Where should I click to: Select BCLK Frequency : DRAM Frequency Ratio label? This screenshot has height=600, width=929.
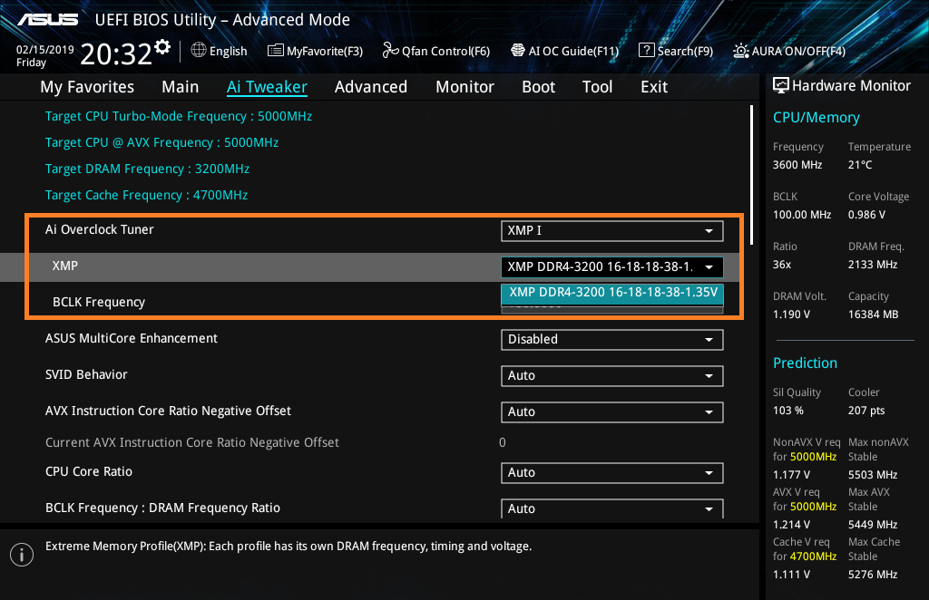point(163,508)
